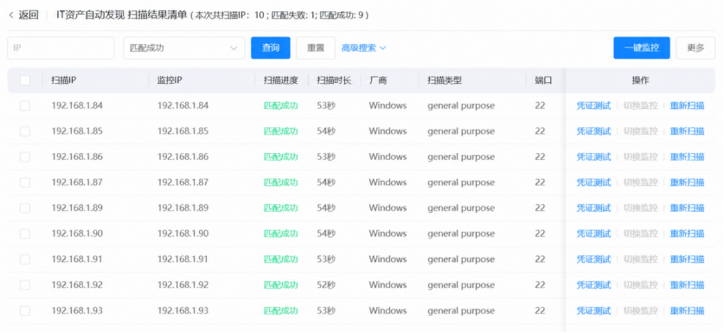Click the 返回 back arrow icon

pos(11,16)
